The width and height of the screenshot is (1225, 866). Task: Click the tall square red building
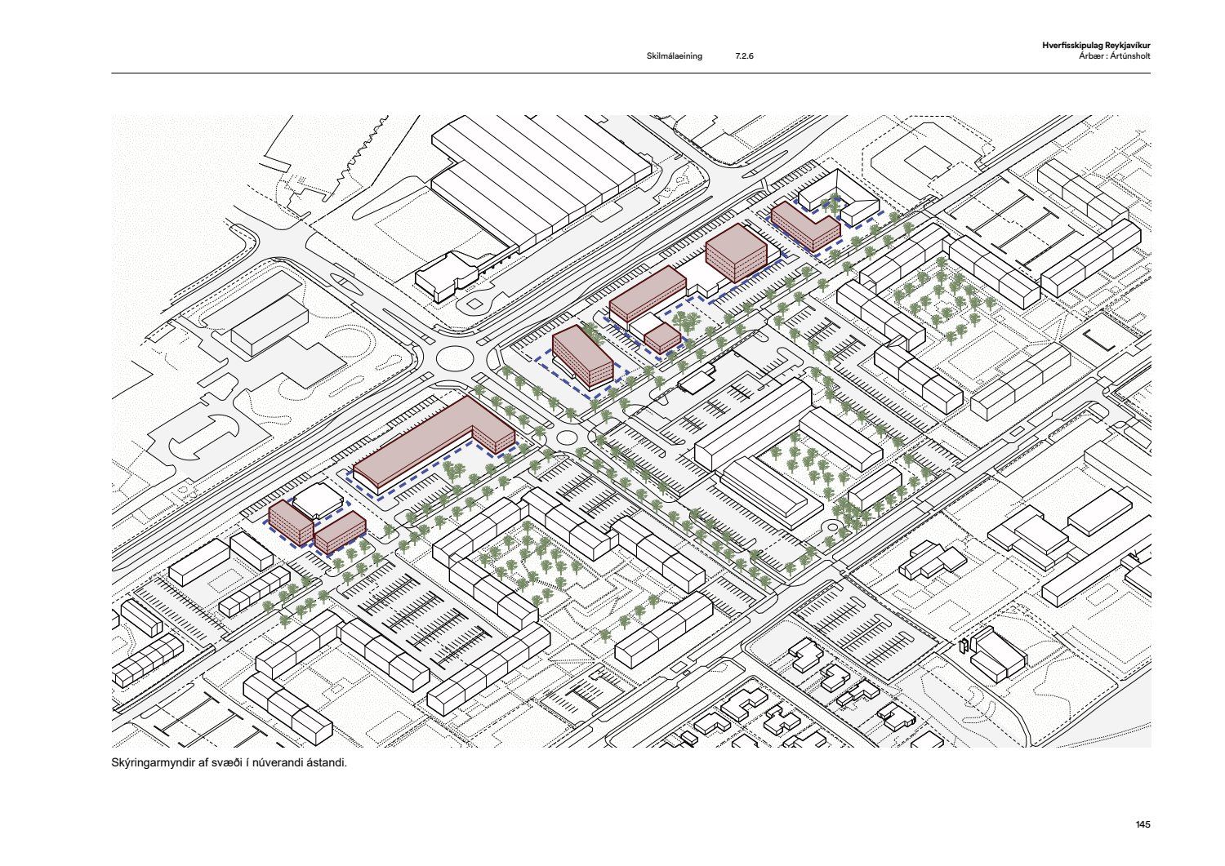736,251
